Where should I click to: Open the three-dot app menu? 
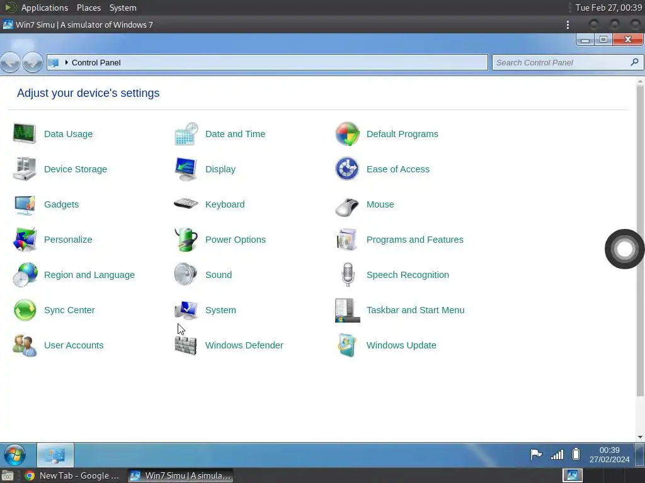(x=568, y=25)
